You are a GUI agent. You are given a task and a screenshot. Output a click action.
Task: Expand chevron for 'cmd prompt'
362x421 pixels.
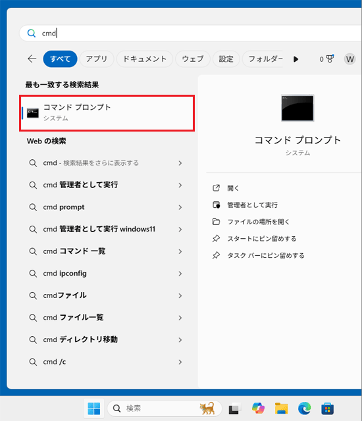[x=180, y=207]
